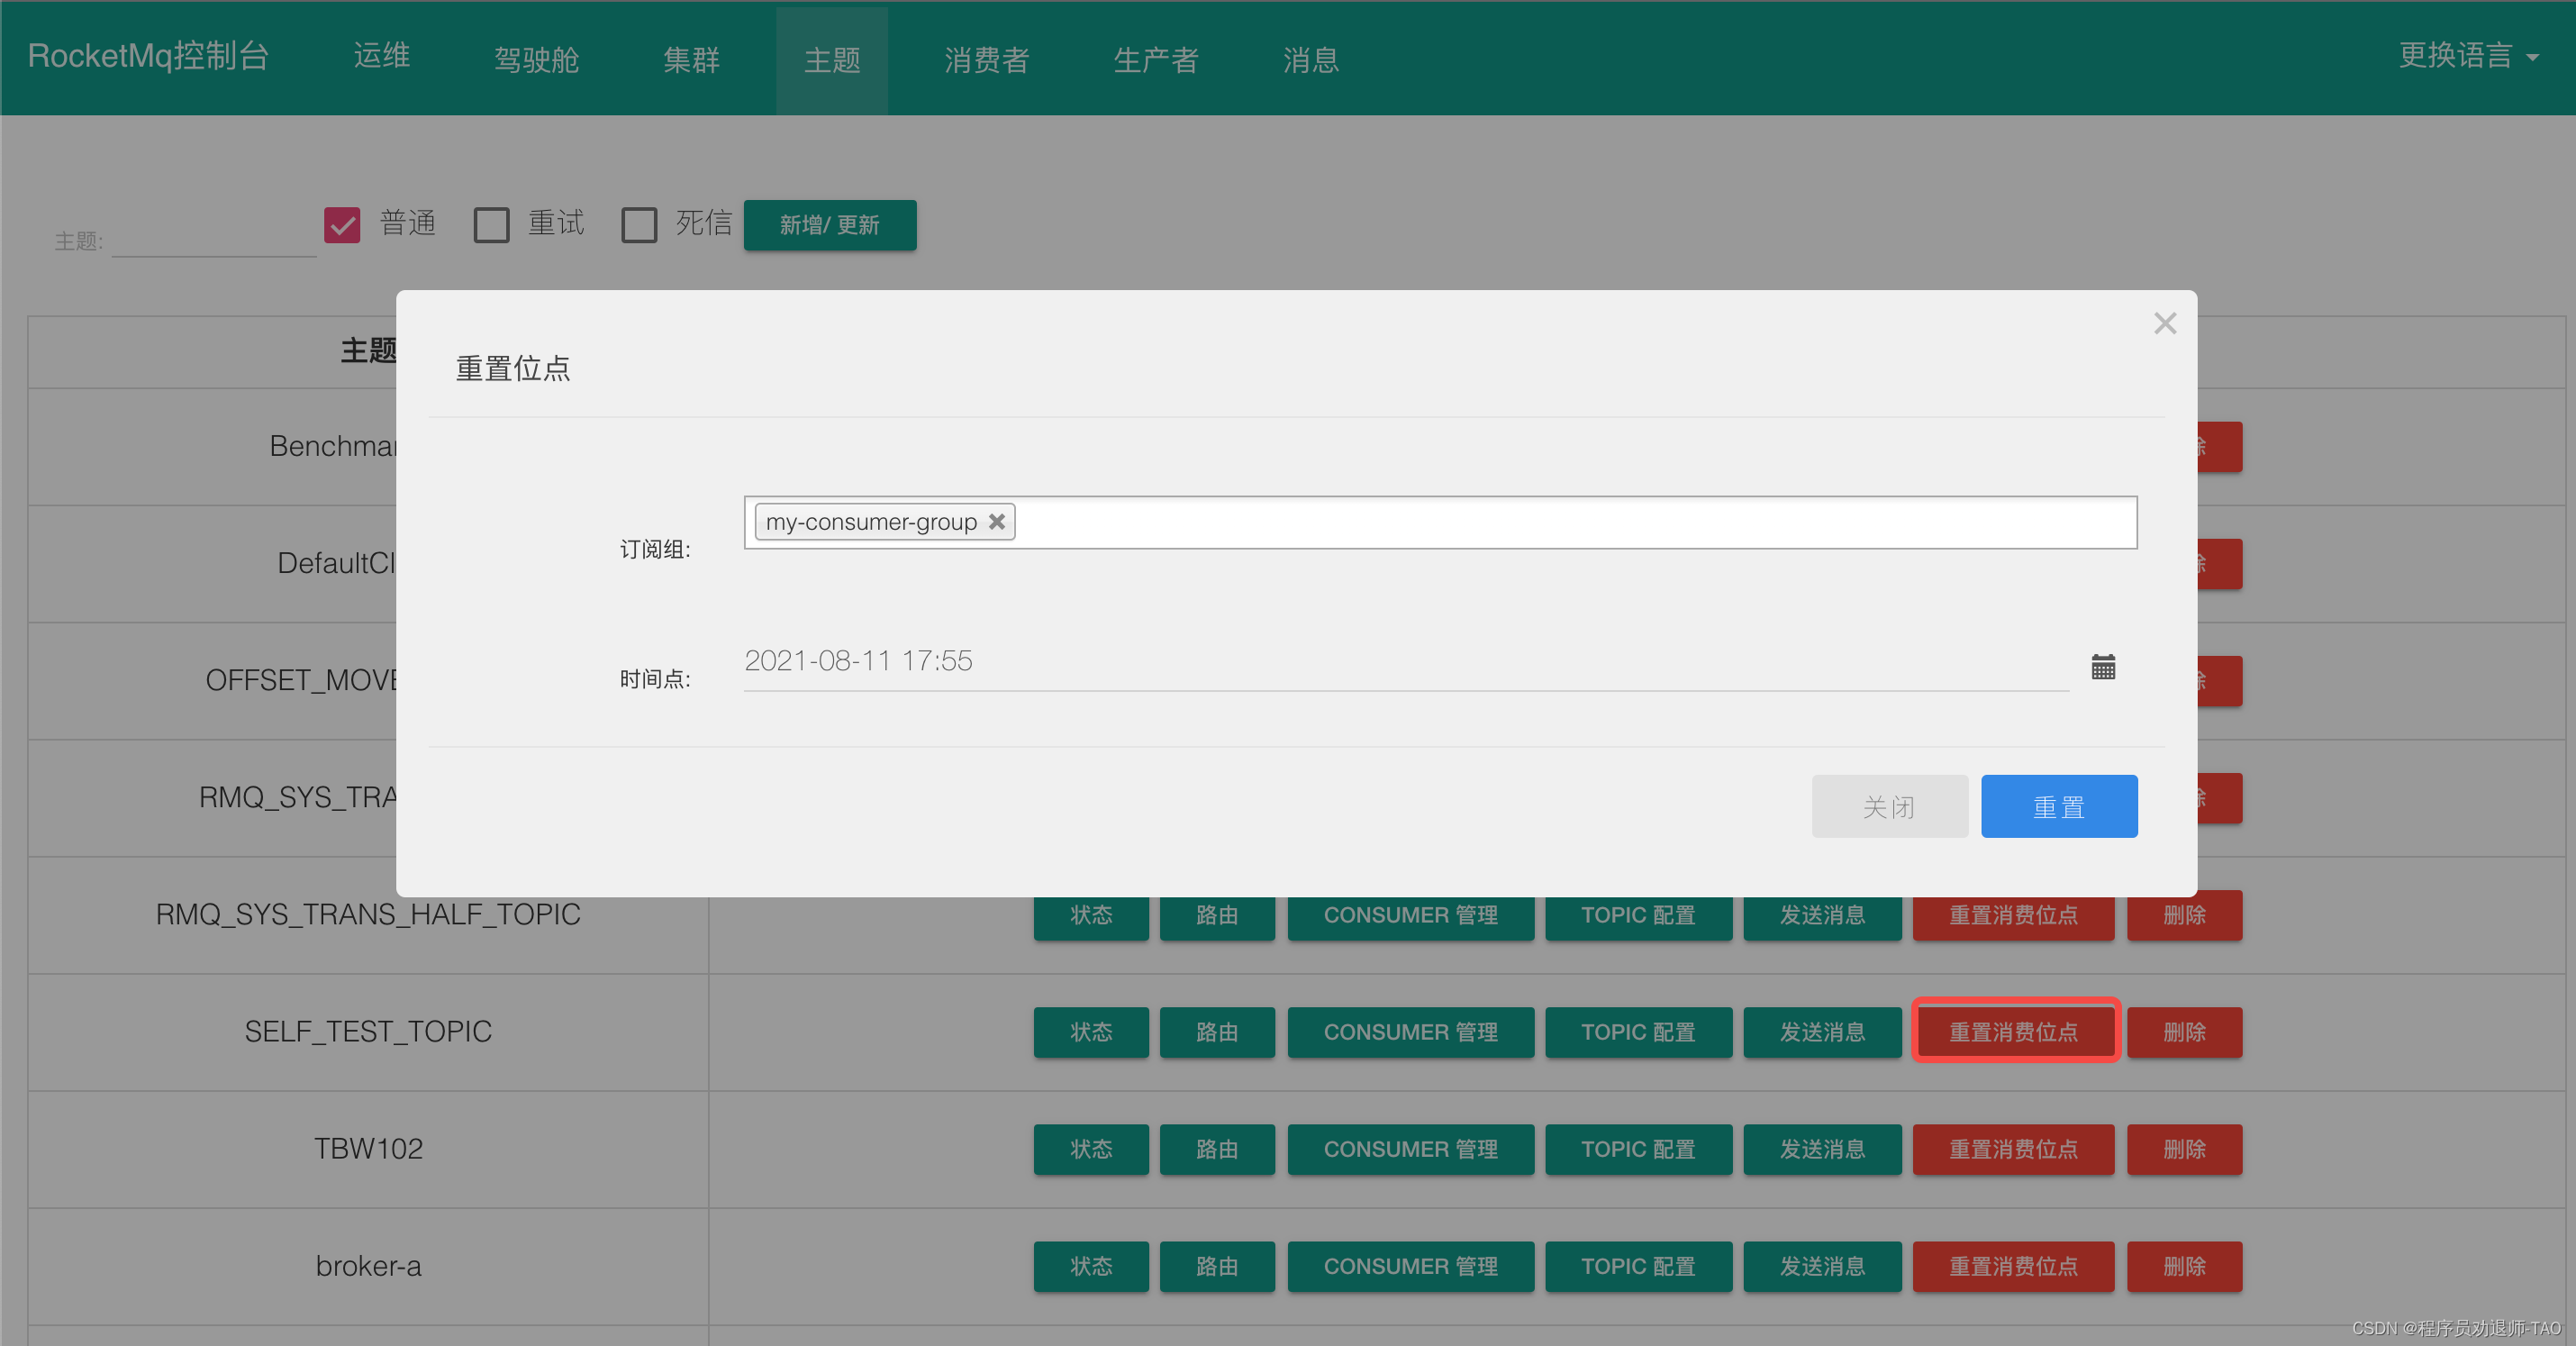This screenshot has width=2576, height=1346.
Task: Toggle the 普通 checkbox
Action: (342, 224)
